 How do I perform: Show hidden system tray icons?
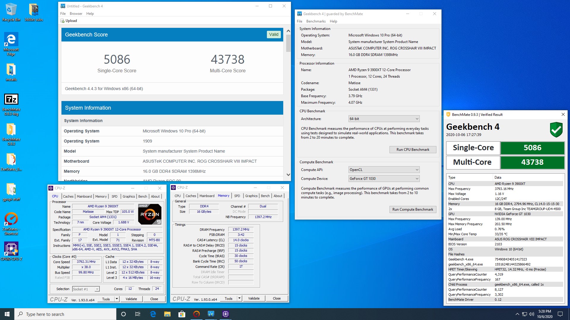tap(517, 314)
